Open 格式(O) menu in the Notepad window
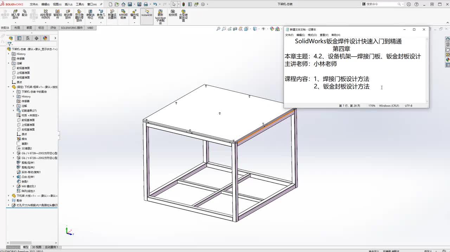This screenshot has width=450, height=252. 312,35
